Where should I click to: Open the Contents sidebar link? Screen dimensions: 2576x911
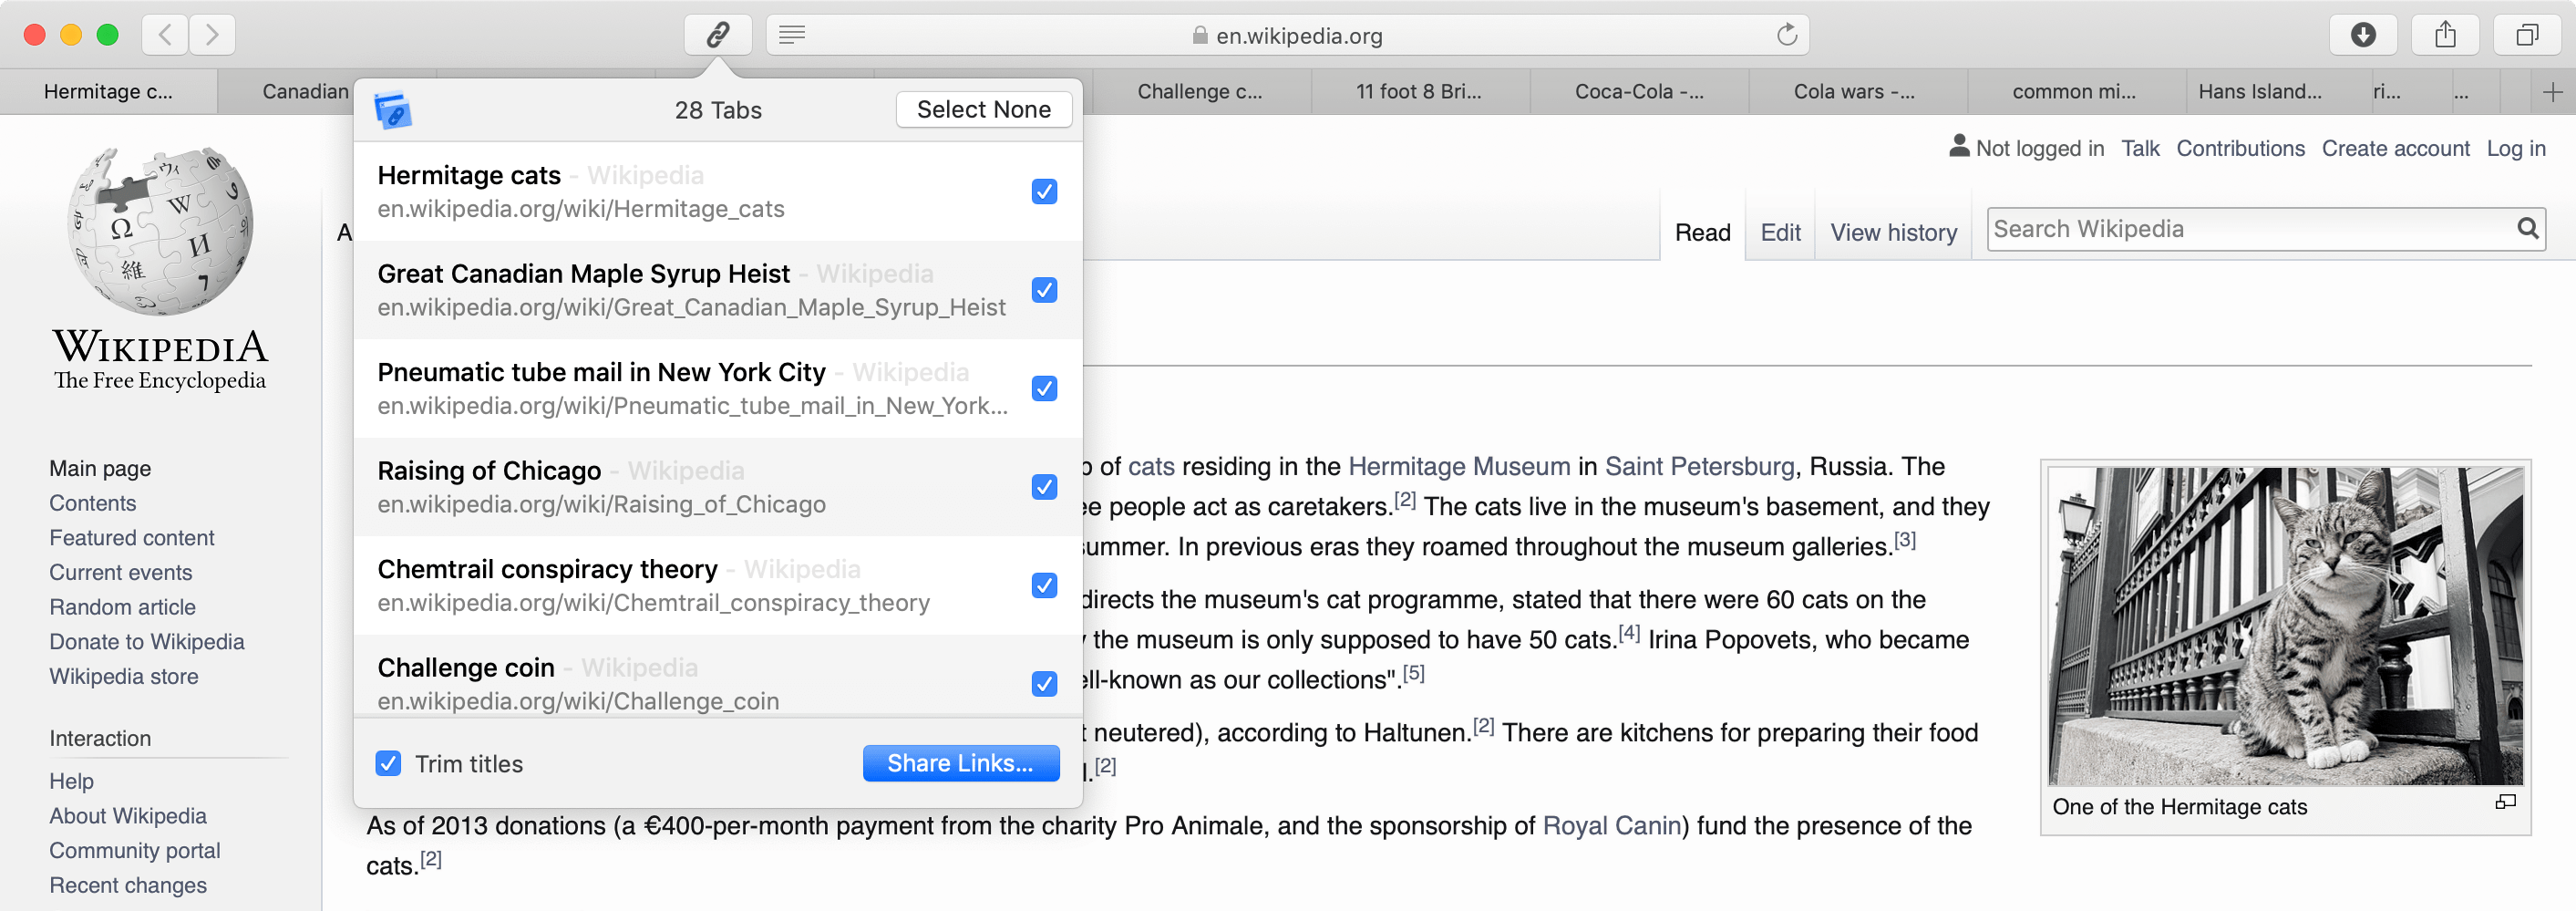pyautogui.click(x=92, y=503)
